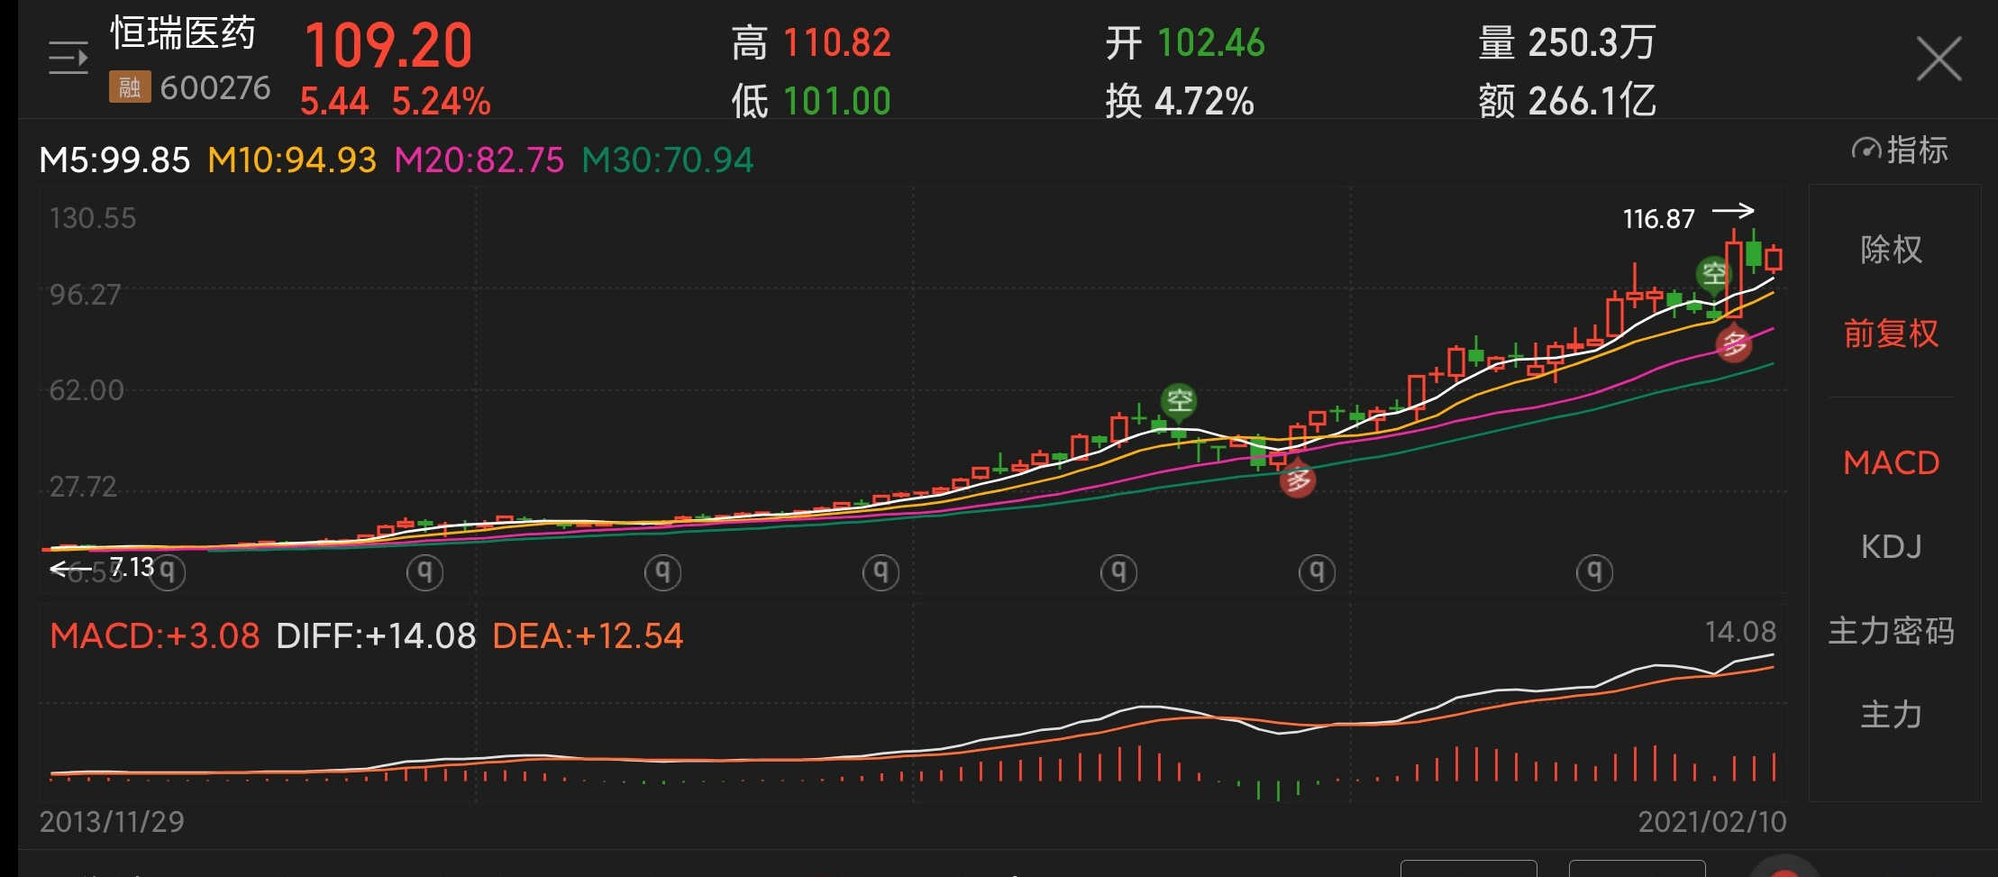Click the current price 109.20
Image resolution: width=1998 pixels, height=877 pixels.
[x=388, y=45]
